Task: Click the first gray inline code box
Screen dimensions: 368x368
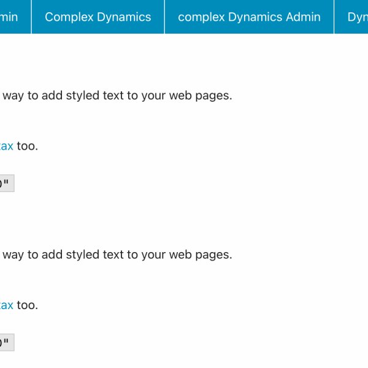Action: pos(6,183)
